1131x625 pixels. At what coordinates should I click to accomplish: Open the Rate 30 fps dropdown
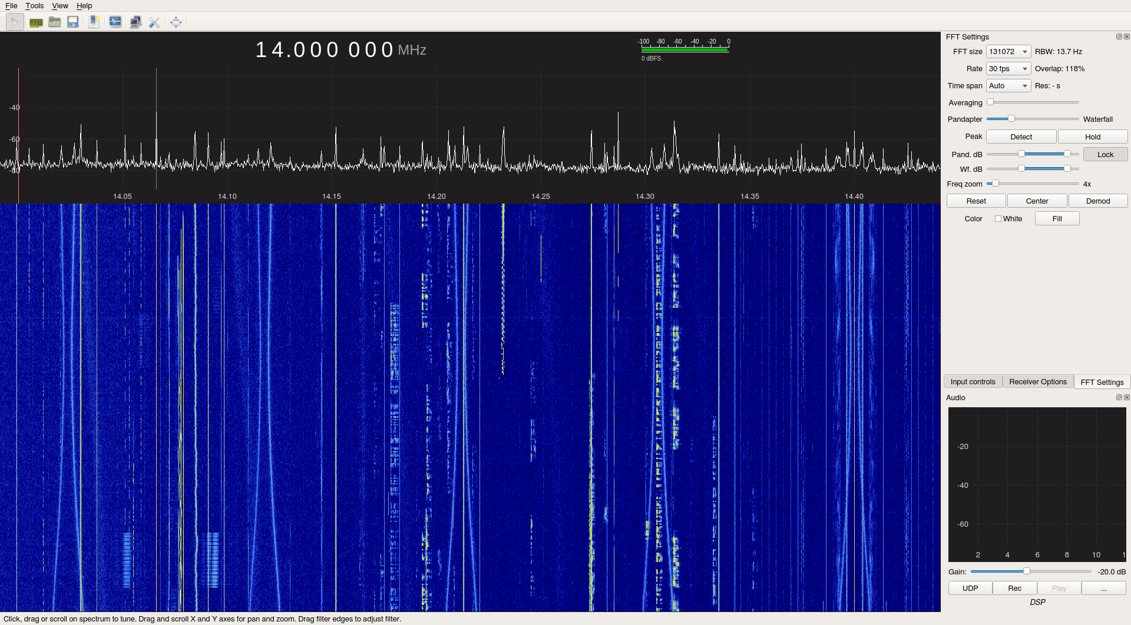[x=1008, y=69]
